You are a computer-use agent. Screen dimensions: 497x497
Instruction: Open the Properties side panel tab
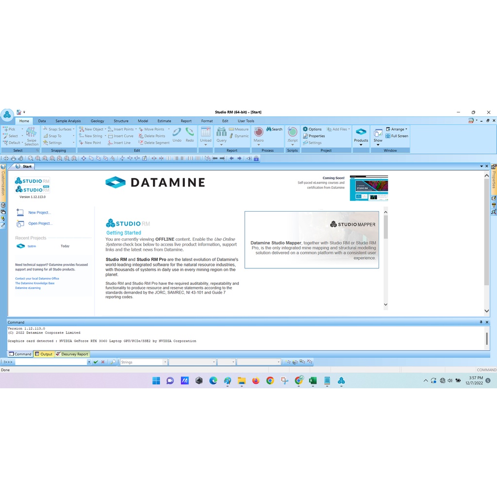tap(494, 180)
